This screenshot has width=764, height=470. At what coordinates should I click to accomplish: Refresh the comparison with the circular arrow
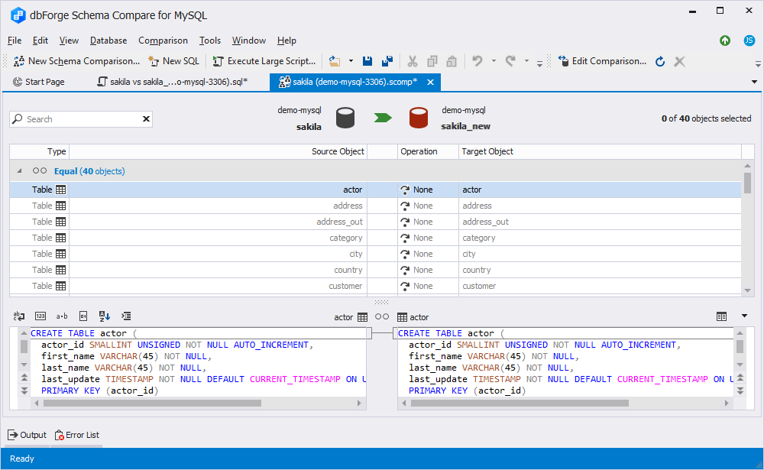[x=660, y=61]
